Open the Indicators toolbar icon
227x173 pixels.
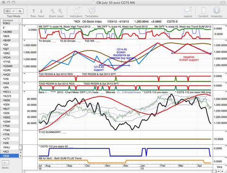[x=76, y=11]
